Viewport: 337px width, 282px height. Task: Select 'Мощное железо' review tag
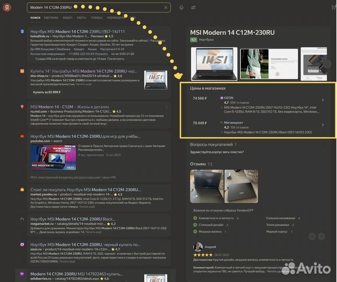(210, 231)
